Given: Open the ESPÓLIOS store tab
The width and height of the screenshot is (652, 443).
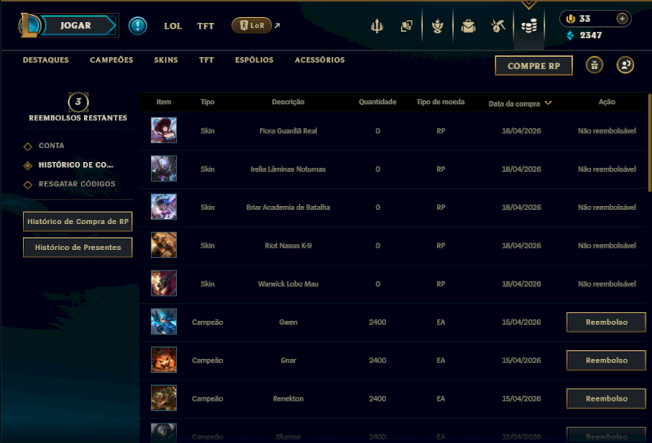Looking at the screenshot, I should coord(254,59).
